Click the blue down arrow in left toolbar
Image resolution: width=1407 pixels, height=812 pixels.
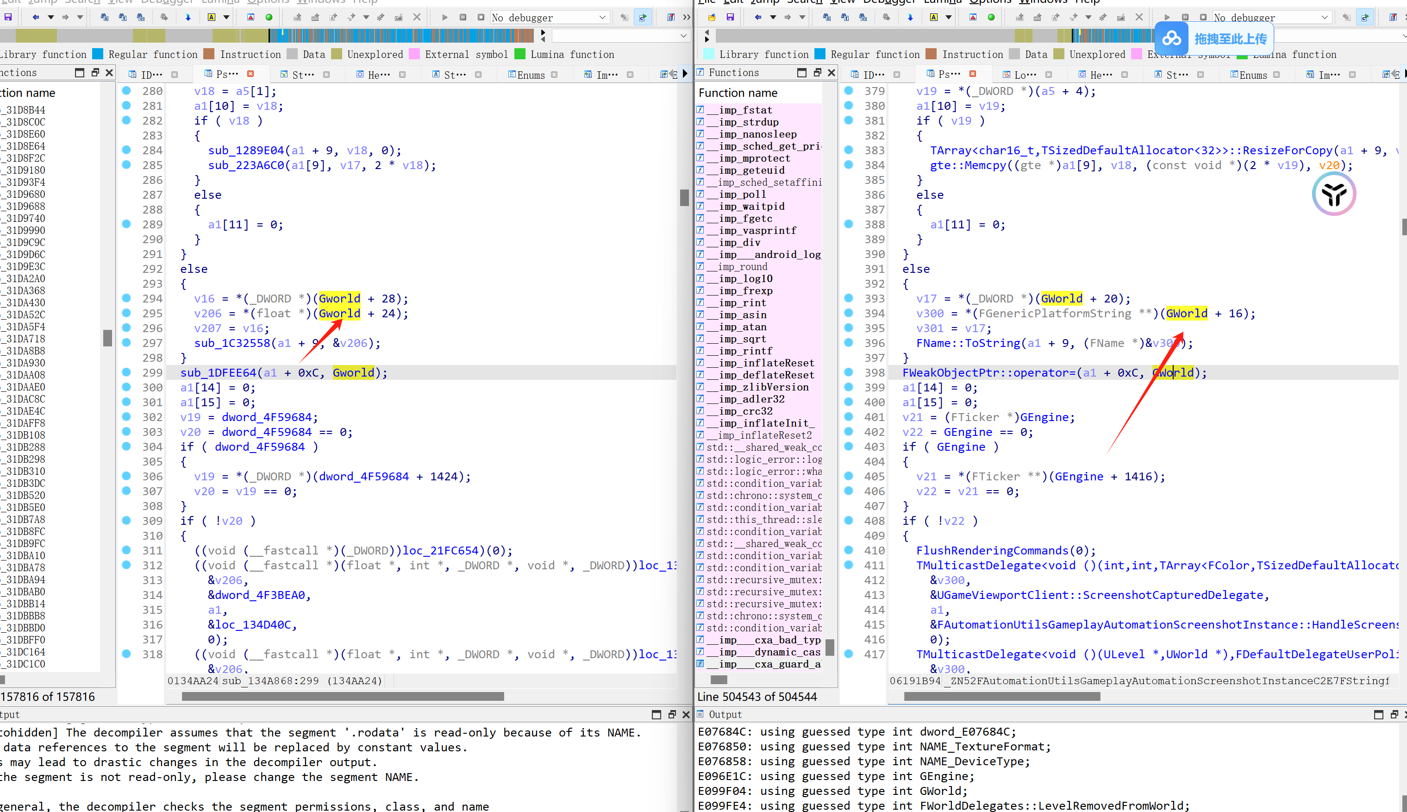pos(188,17)
